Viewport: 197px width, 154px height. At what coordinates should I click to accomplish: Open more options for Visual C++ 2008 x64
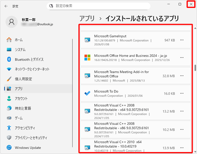pos(182,111)
